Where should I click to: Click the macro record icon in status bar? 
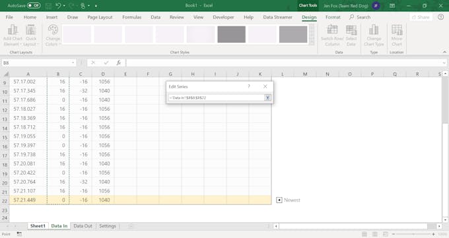coord(19,234)
